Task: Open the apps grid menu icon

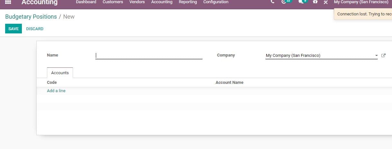Action: pos(8,2)
